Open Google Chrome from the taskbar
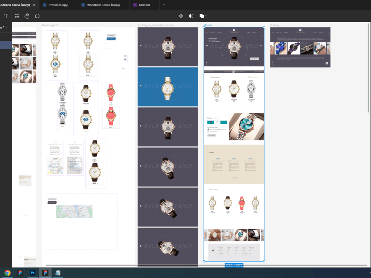 (x=7, y=273)
